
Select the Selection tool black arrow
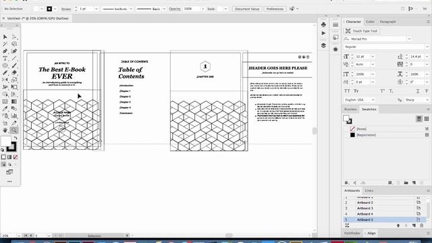[x=5, y=36]
